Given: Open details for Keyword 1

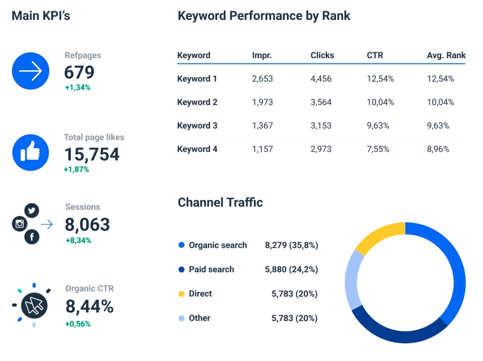Looking at the screenshot, I should click(x=197, y=79).
